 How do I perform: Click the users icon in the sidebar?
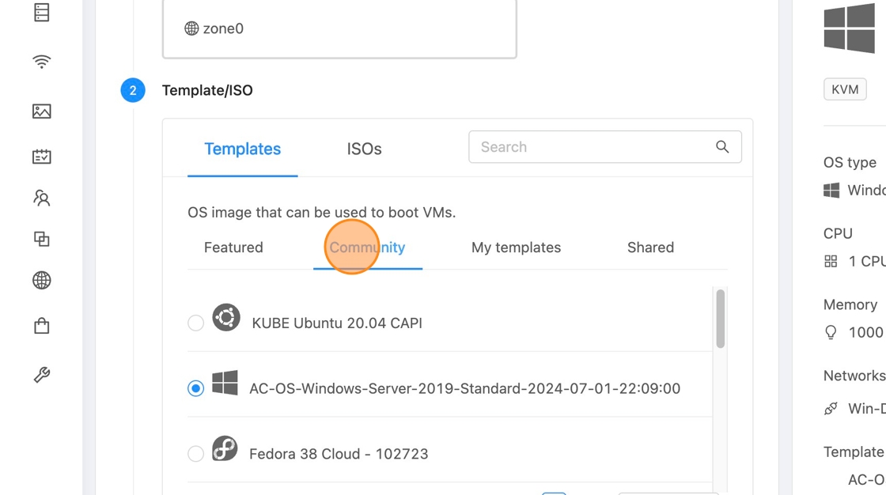pyautogui.click(x=42, y=198)
